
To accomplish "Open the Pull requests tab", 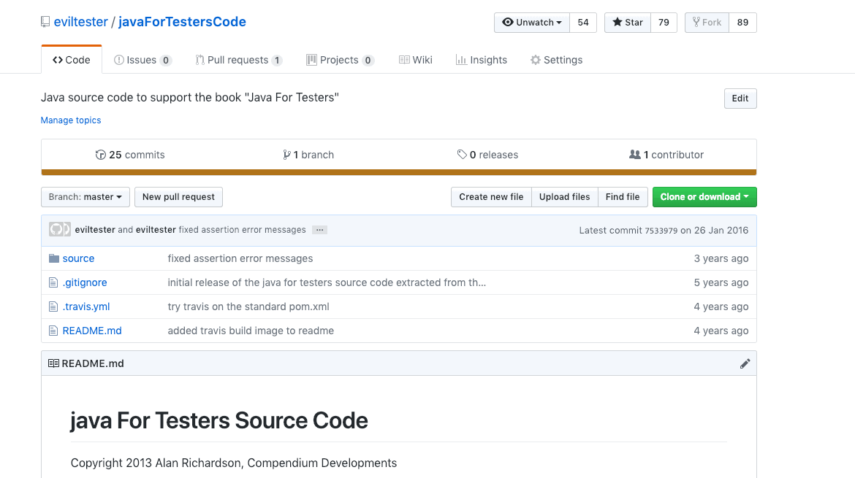I will [x=239, y=60].
